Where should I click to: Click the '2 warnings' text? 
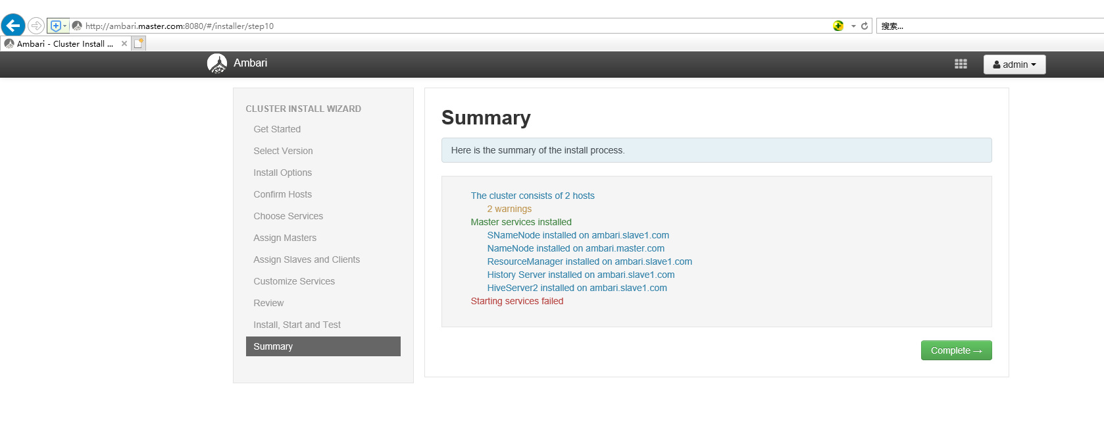coord(509,209)
